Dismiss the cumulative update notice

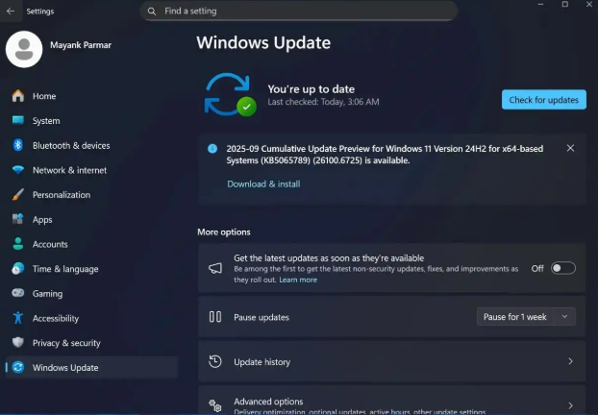570,148
